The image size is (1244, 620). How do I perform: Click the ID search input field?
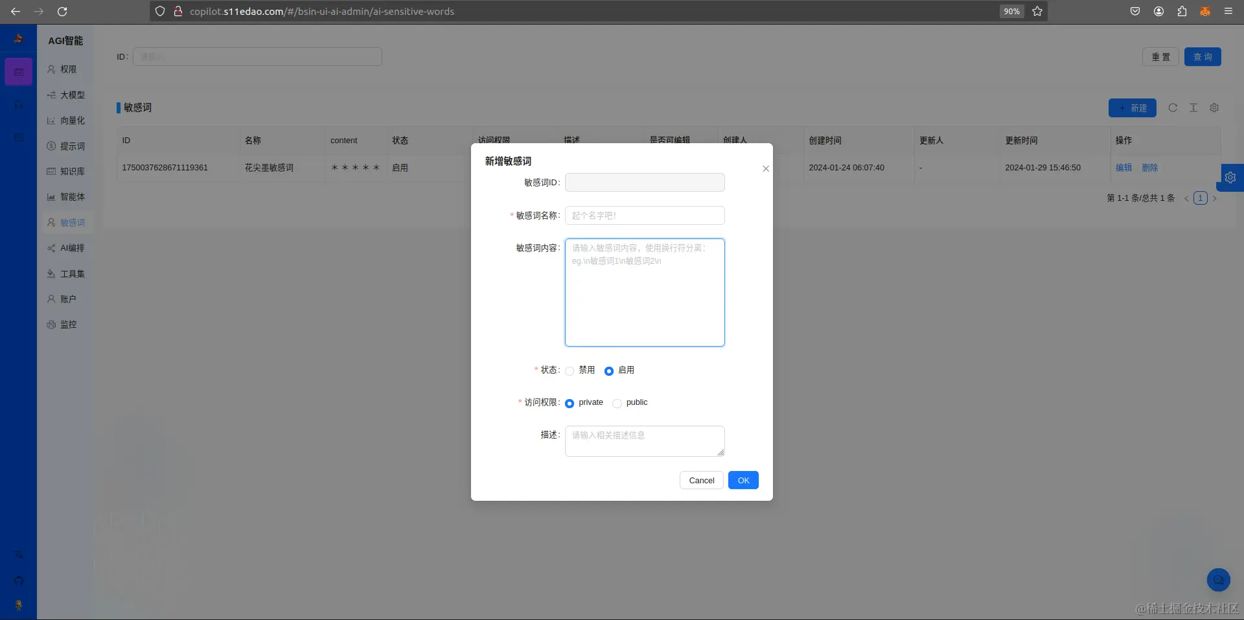[257, 57]
